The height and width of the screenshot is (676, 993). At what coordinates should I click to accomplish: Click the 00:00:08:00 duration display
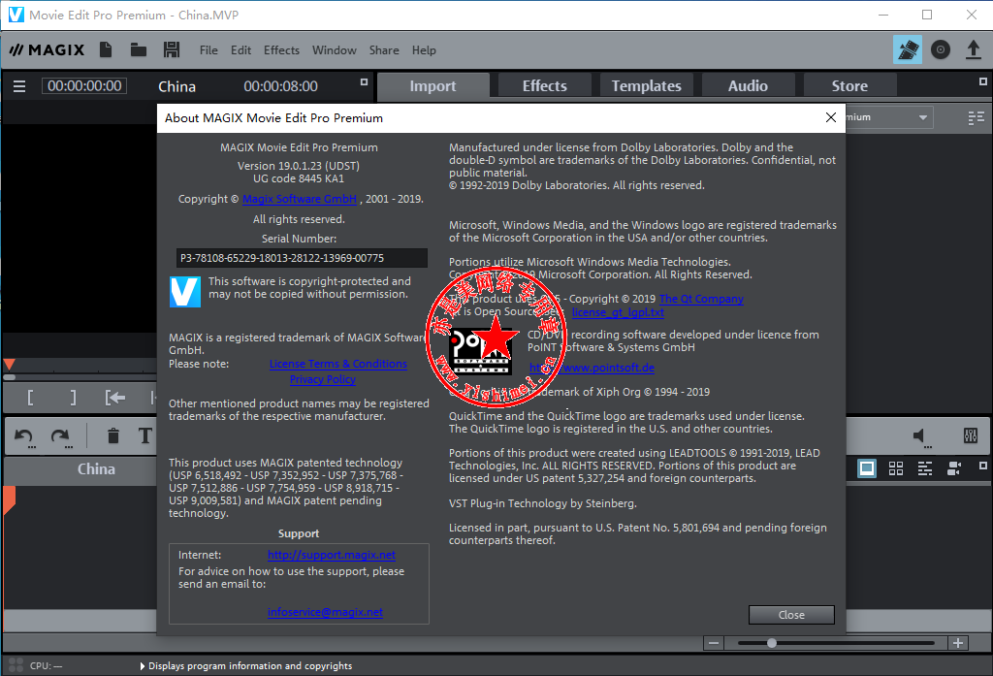coord(280,86)
